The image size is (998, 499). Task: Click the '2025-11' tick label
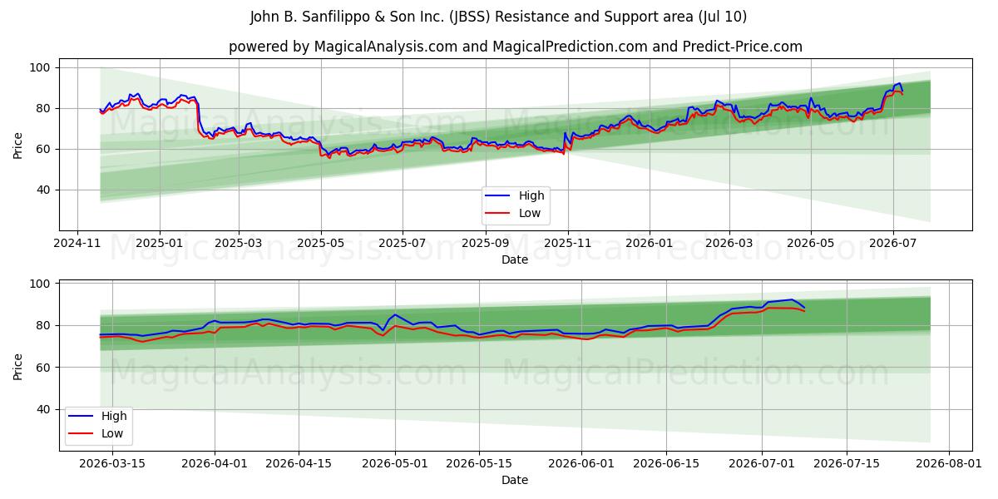568,243
